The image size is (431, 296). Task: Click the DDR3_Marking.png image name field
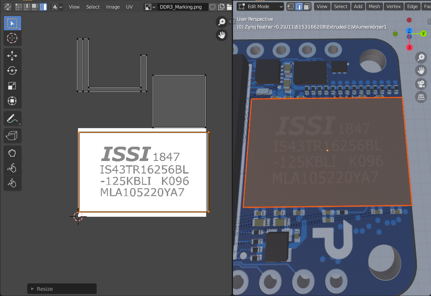(x=181, y=7)
